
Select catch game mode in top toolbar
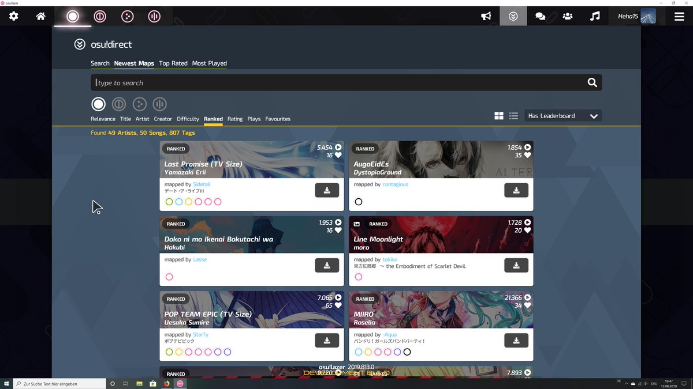(127, 16)
